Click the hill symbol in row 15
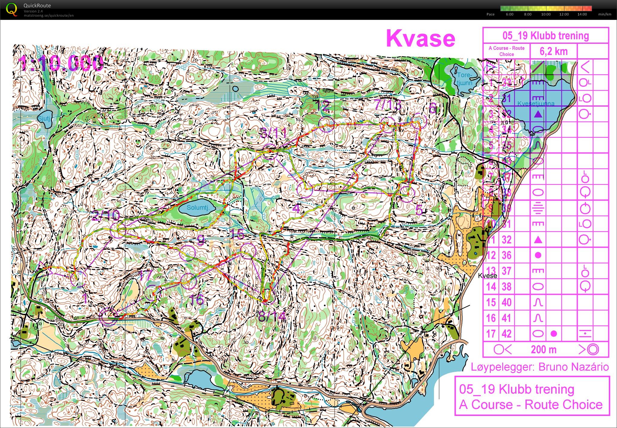Screen dimensions: 617x428 (538, 302)
